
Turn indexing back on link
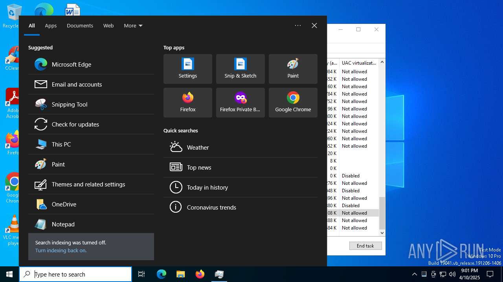61,251
